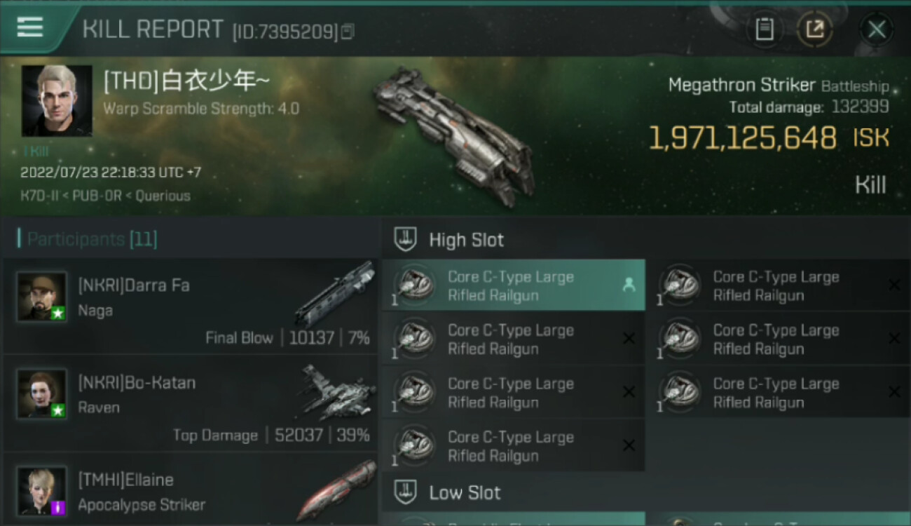
Task: Click the person icon on highlighted railgun
Action: click(629, 285)
